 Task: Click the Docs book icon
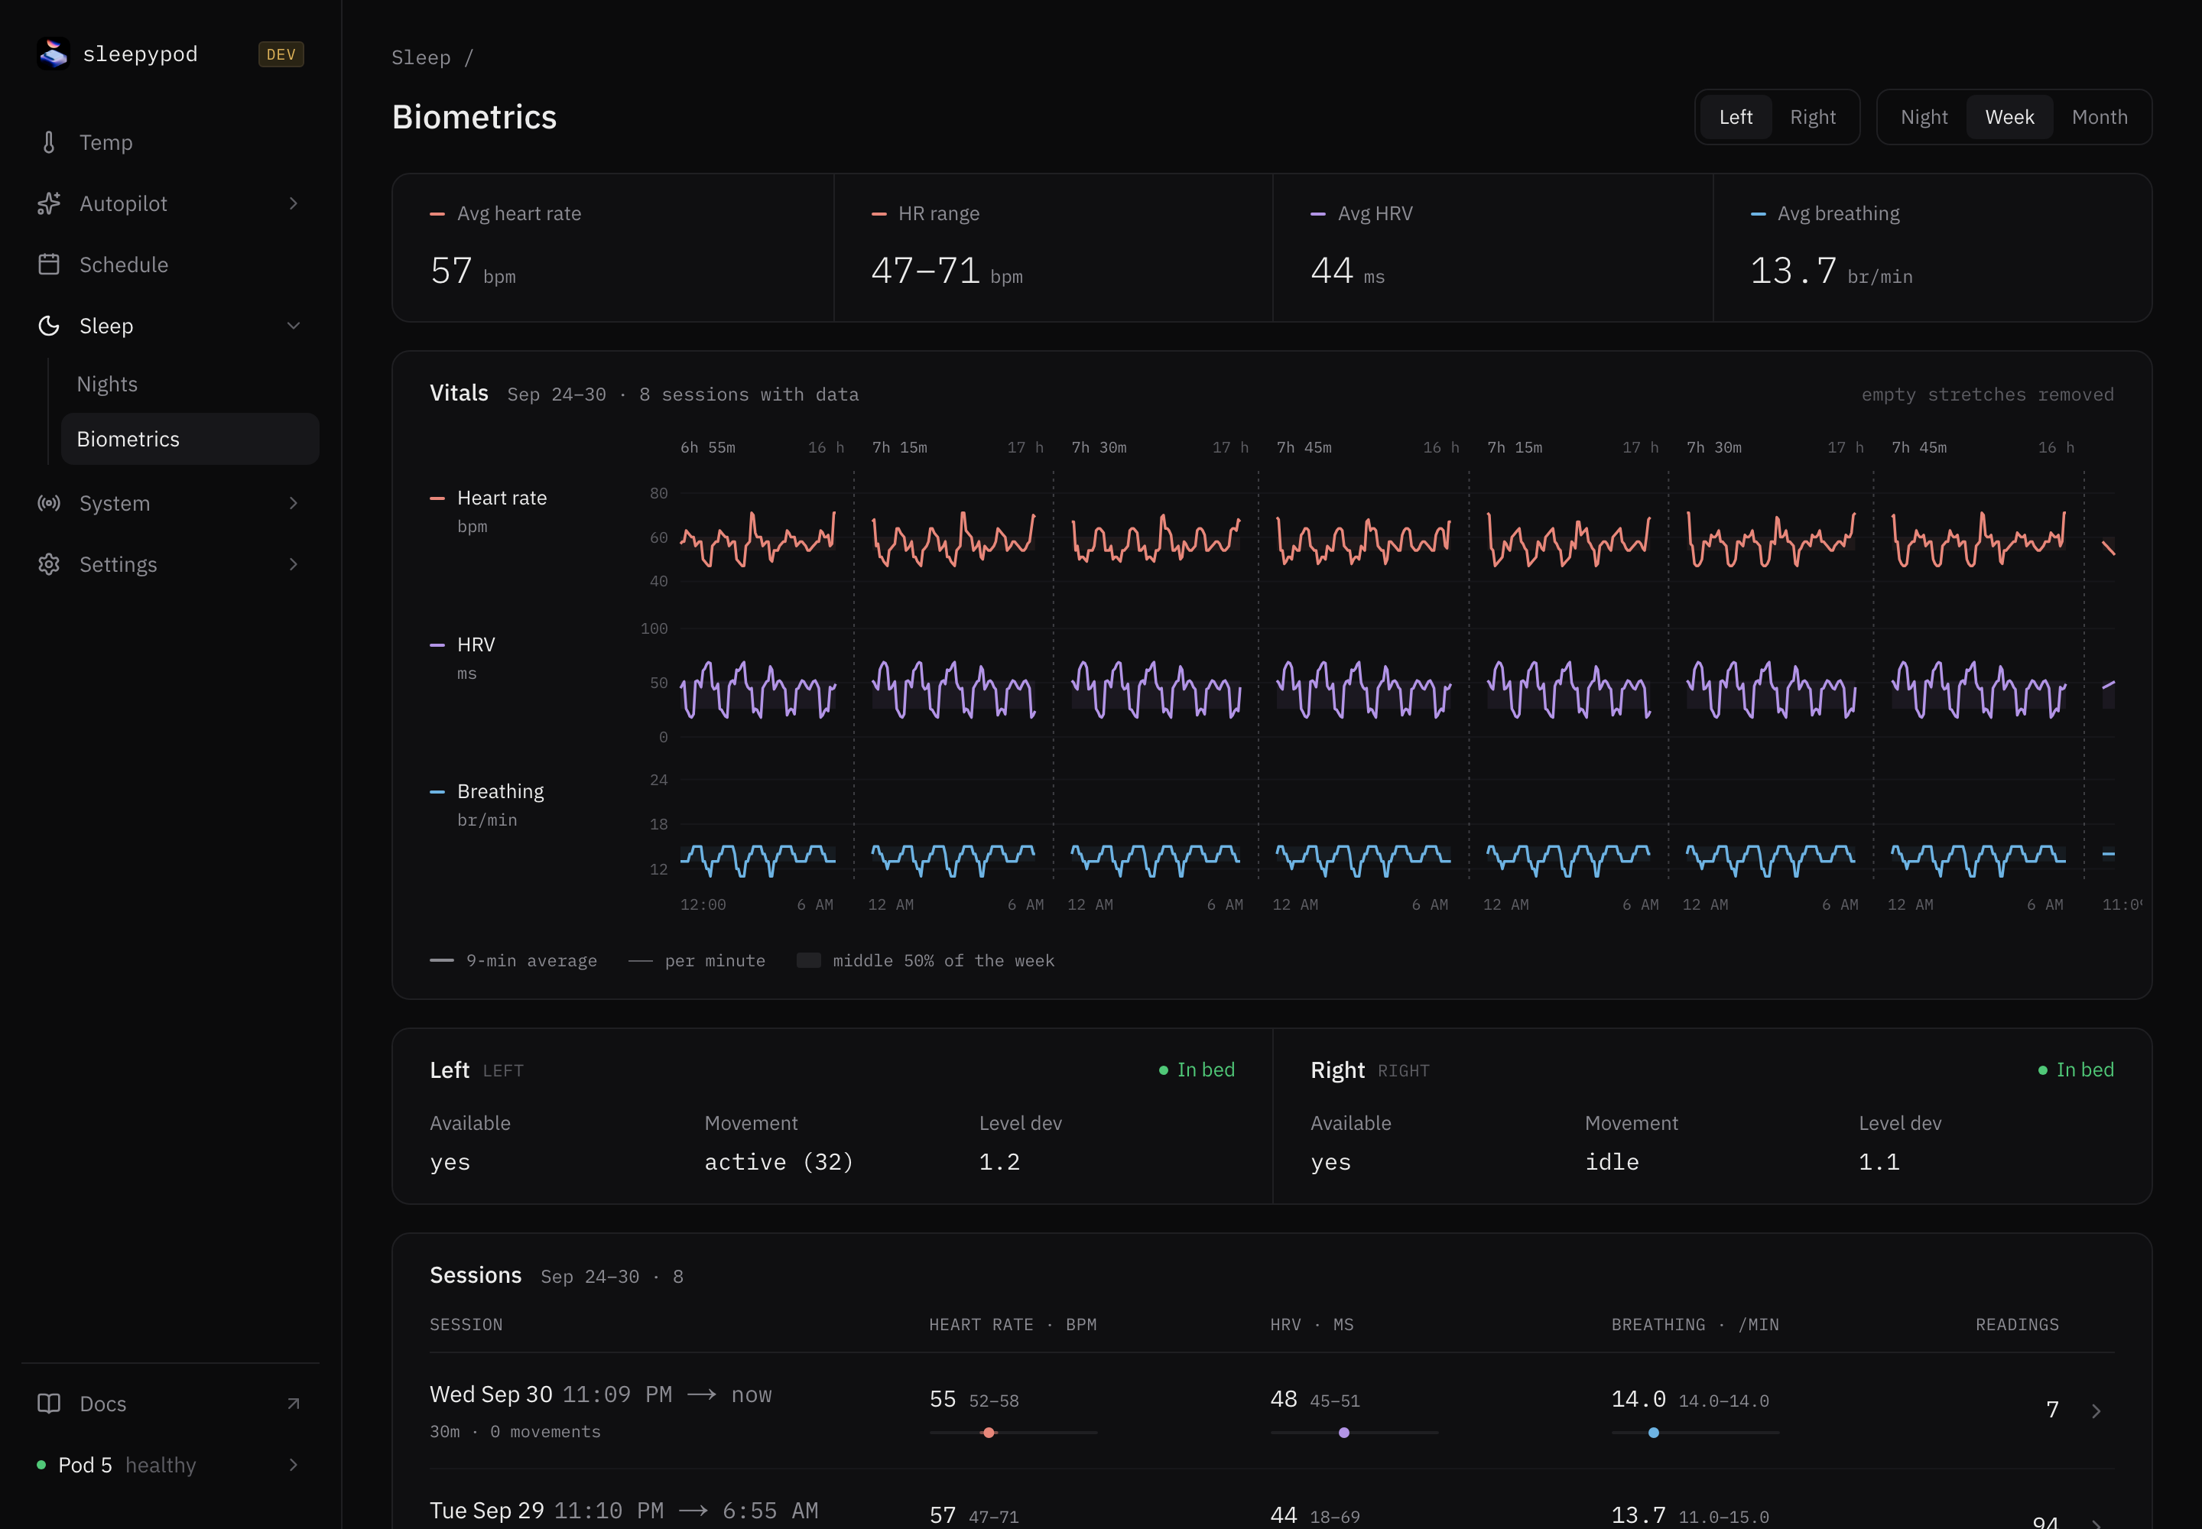coord(49,1404)
